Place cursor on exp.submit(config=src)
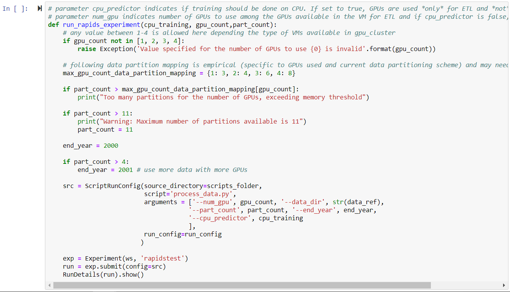Screen dimensions: 510x292 point(114,267)
